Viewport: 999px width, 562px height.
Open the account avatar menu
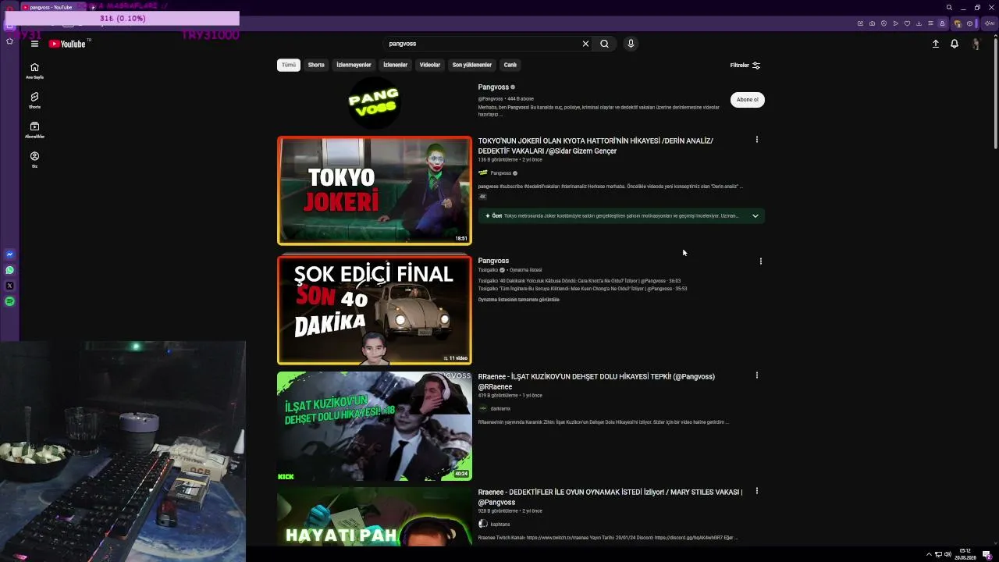976,44
